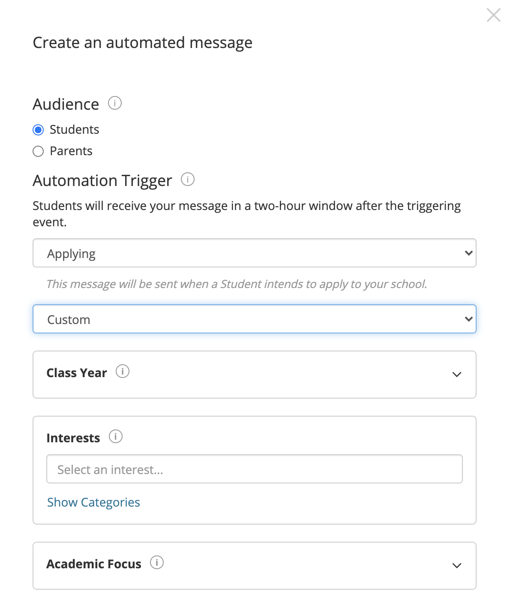Click the Class Year info icon
The image size is (510, 606).
[x=123, y=372]
